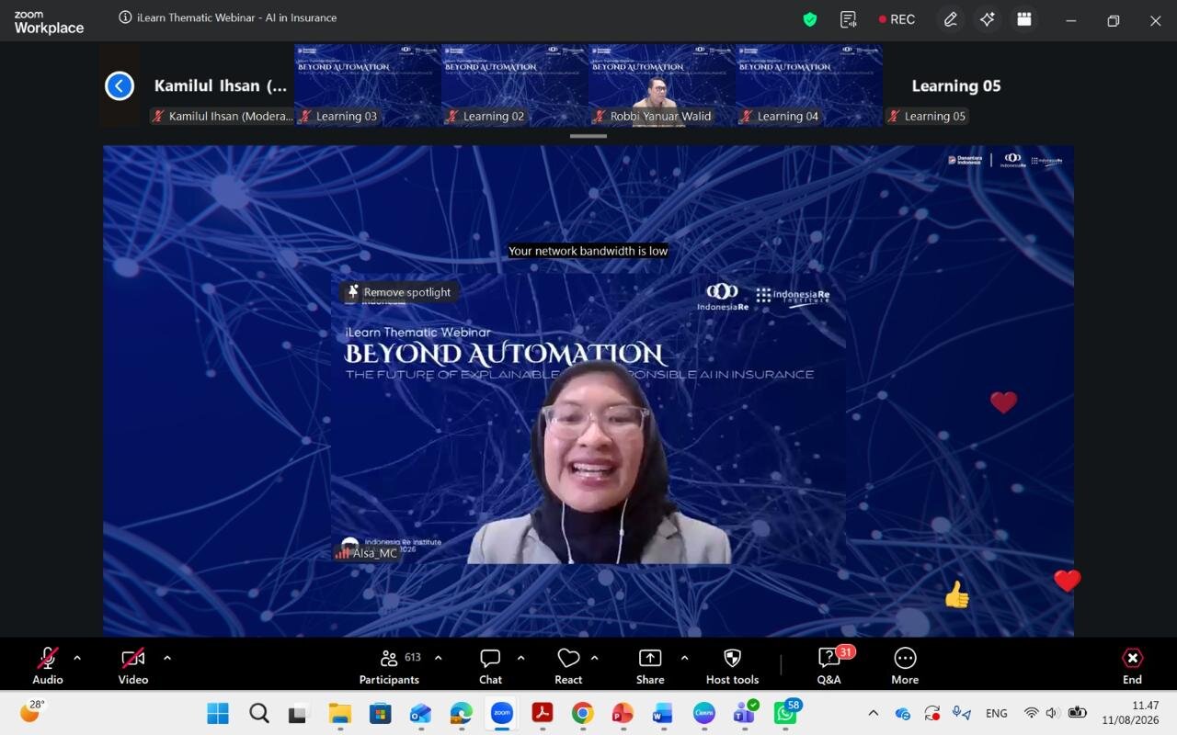Click 'Your network bandwidth is low' notice
1177x735 pixels.
pyautogui.click(x=588, y=251)
